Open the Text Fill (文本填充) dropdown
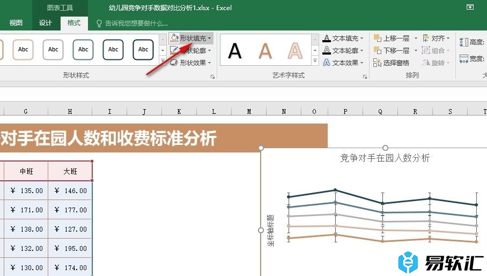 coord(343,38)
